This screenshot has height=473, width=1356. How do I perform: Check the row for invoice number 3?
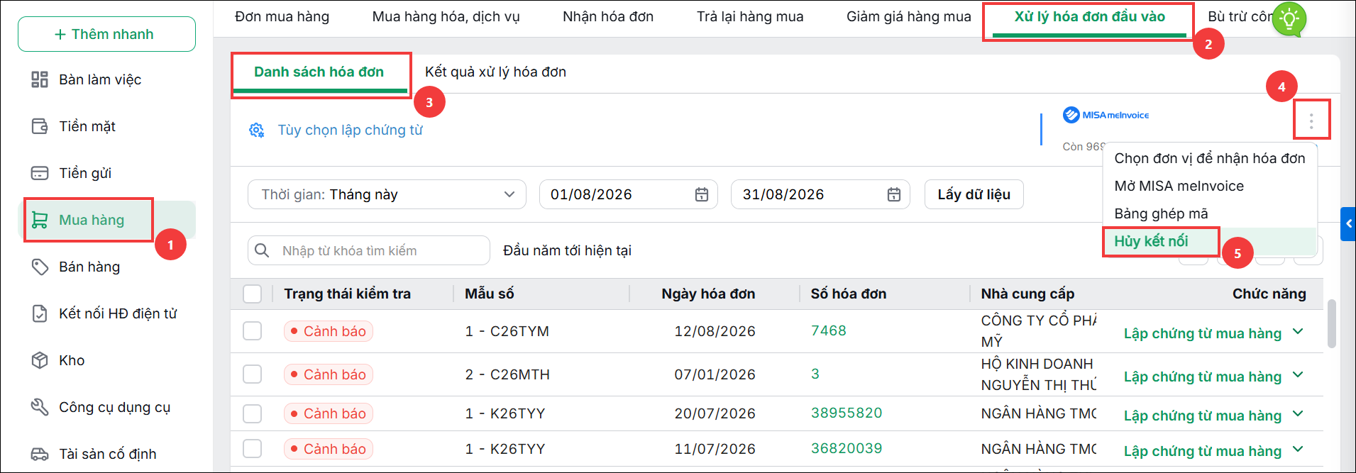[x=252, y=374]
